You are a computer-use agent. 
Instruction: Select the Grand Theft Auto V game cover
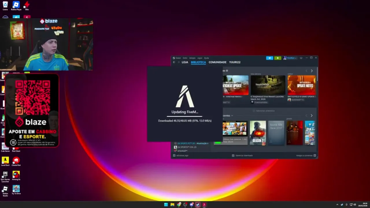point(235,129)
